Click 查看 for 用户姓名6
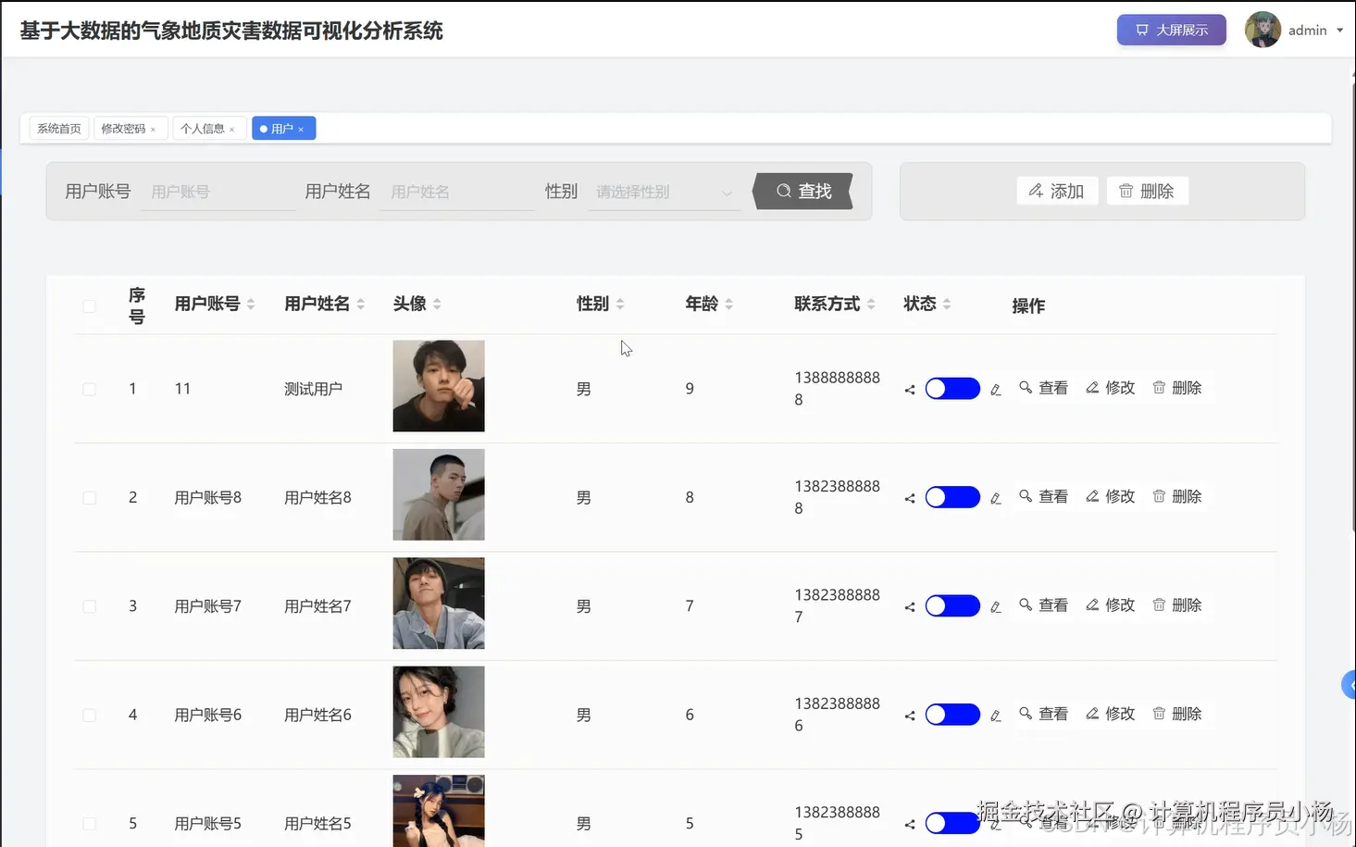This screenshot has height=847, width=1356. coord(1044,715)
